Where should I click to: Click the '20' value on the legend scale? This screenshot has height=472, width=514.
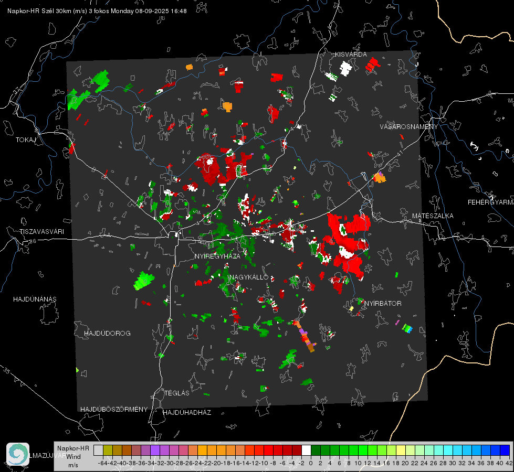point(405,463)
